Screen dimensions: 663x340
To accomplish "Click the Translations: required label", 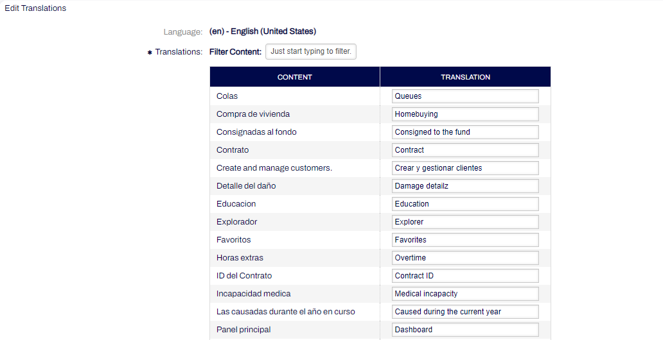I will pos(175,52).
